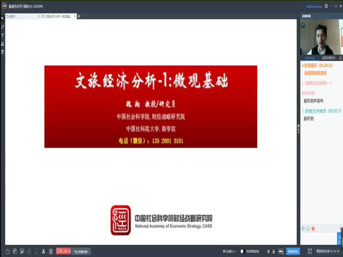Click the screen-share monitor icon in bottom toolbar
This screenshot has height=257, width=343.
(x=36, y=251)
